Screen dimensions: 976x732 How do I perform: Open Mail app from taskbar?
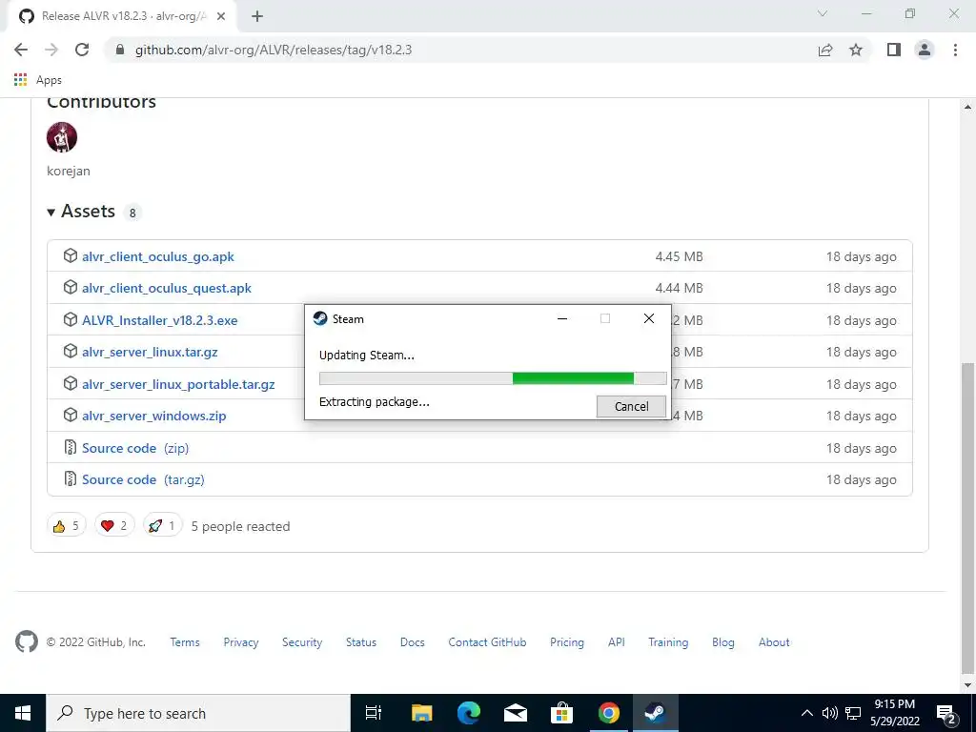pyautogui.click(x=516, y=713)
